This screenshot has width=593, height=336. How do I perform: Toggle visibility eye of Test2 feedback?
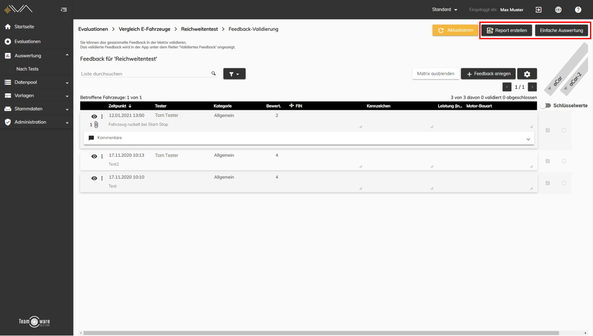click(94, 156)
